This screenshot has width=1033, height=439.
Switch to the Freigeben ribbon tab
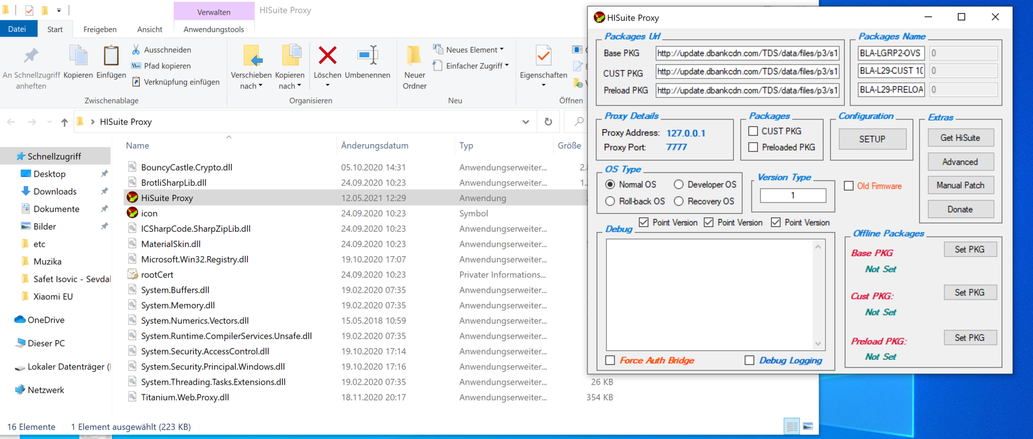click(100, 29)
